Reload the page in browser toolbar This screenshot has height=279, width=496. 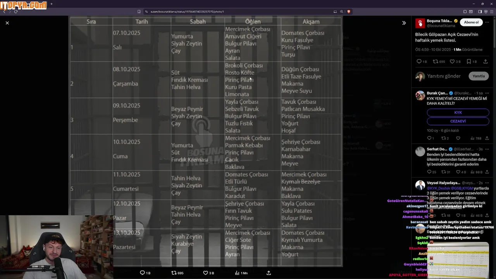(x=16, y=12)
